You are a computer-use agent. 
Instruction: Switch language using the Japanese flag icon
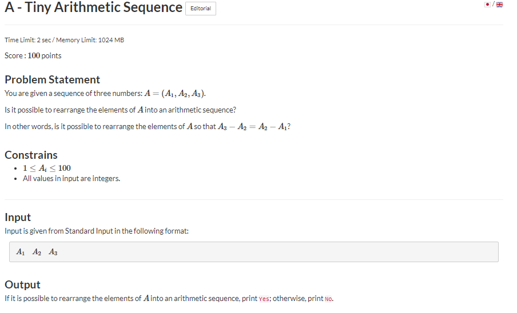tap(487, 5)
